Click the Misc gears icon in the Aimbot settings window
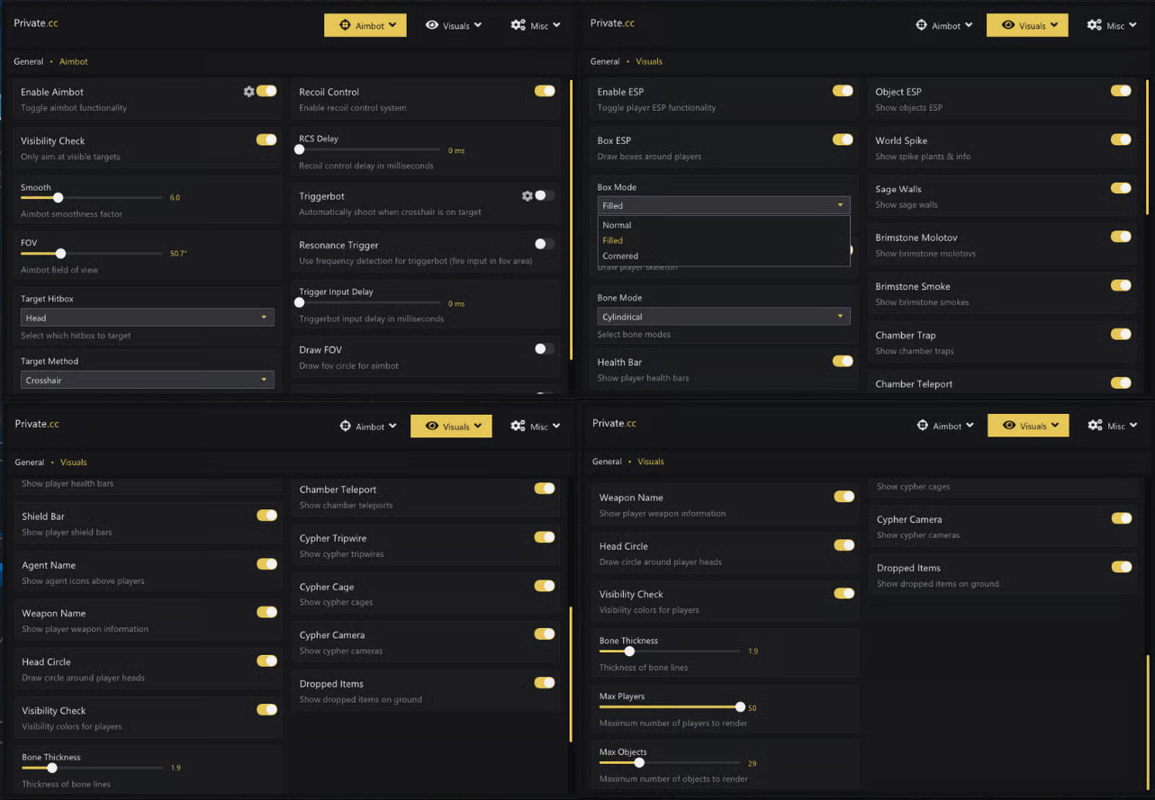The width and height of the screenshot is (1155, 800). coord(518,25)
